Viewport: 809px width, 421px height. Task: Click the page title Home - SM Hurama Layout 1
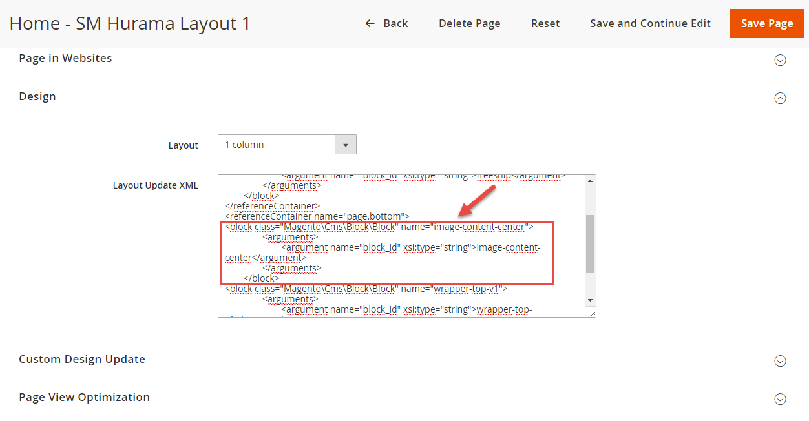coord(130,24)
